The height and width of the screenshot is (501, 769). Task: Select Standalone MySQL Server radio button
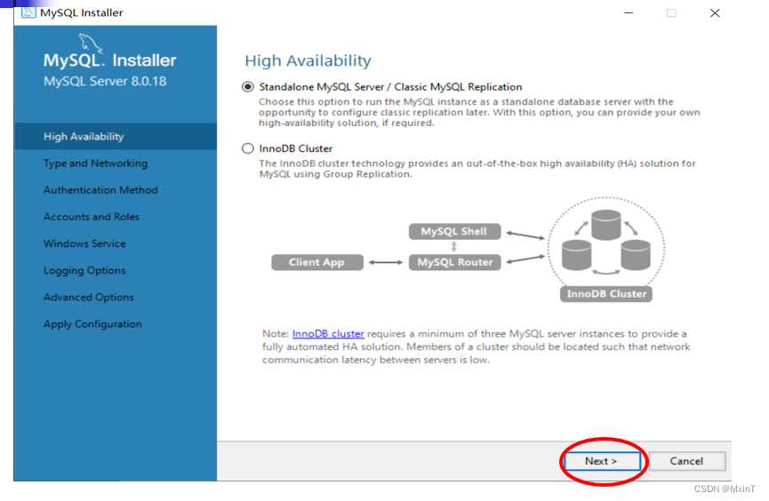click(x=248, y=87)
